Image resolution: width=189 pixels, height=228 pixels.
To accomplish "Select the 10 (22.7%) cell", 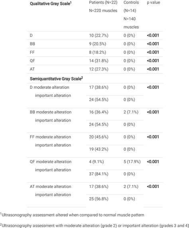I will 98,35.
